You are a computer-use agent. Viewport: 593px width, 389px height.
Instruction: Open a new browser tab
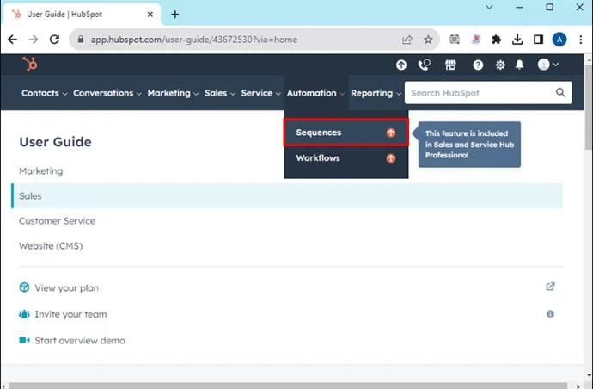pos(174,15)
